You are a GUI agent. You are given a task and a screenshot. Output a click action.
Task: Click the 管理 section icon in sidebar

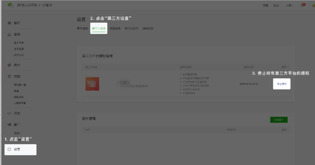pos(9,35)
